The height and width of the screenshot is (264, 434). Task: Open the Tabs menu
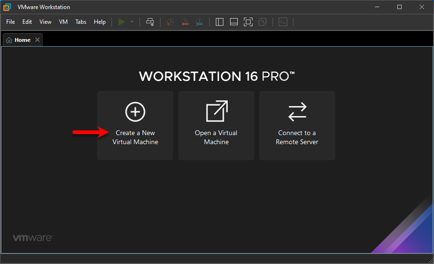pyautogui.click(x=81, y=22)
